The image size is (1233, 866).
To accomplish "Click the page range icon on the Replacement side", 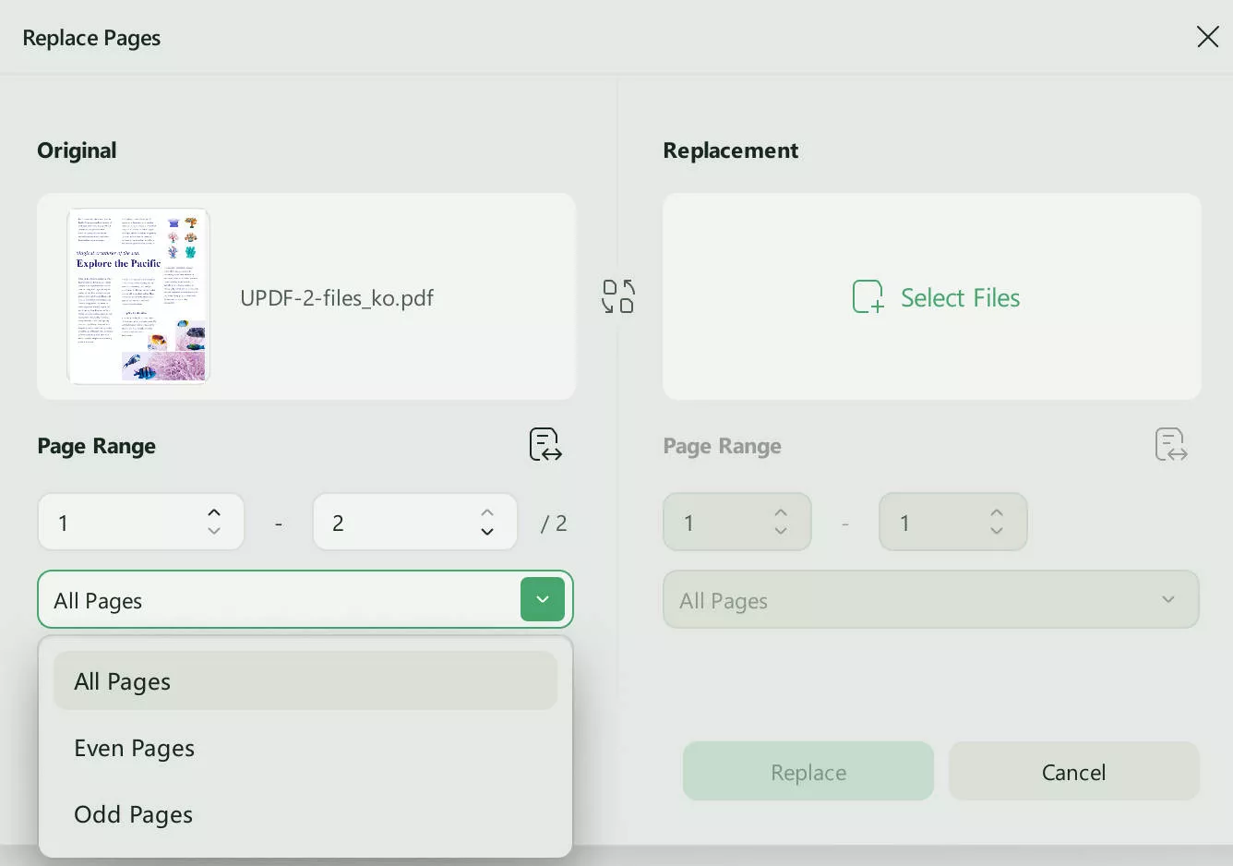I will tap(1169, 444).
